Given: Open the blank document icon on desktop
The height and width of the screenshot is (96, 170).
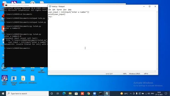Looking at the screenshot, I should point(32,79).
